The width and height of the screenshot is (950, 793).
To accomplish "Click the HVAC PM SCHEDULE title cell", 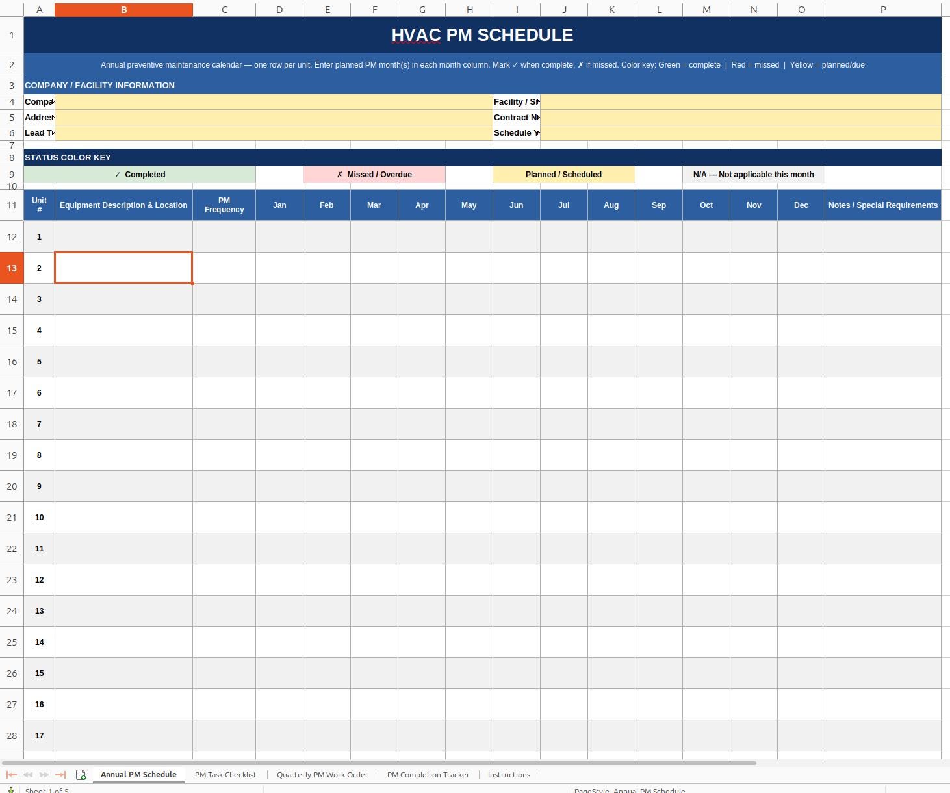I will pyautogui.click(x=482, y=35).
